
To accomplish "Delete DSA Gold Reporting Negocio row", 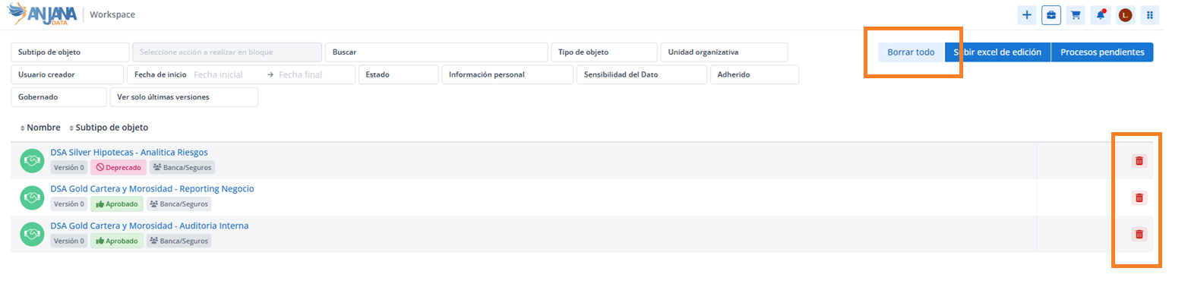I will click(x=1139, y=197).
